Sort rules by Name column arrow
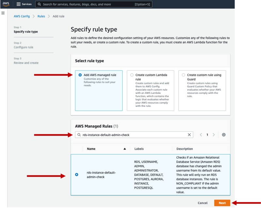The image size is (261, 208). pos(125,149)
